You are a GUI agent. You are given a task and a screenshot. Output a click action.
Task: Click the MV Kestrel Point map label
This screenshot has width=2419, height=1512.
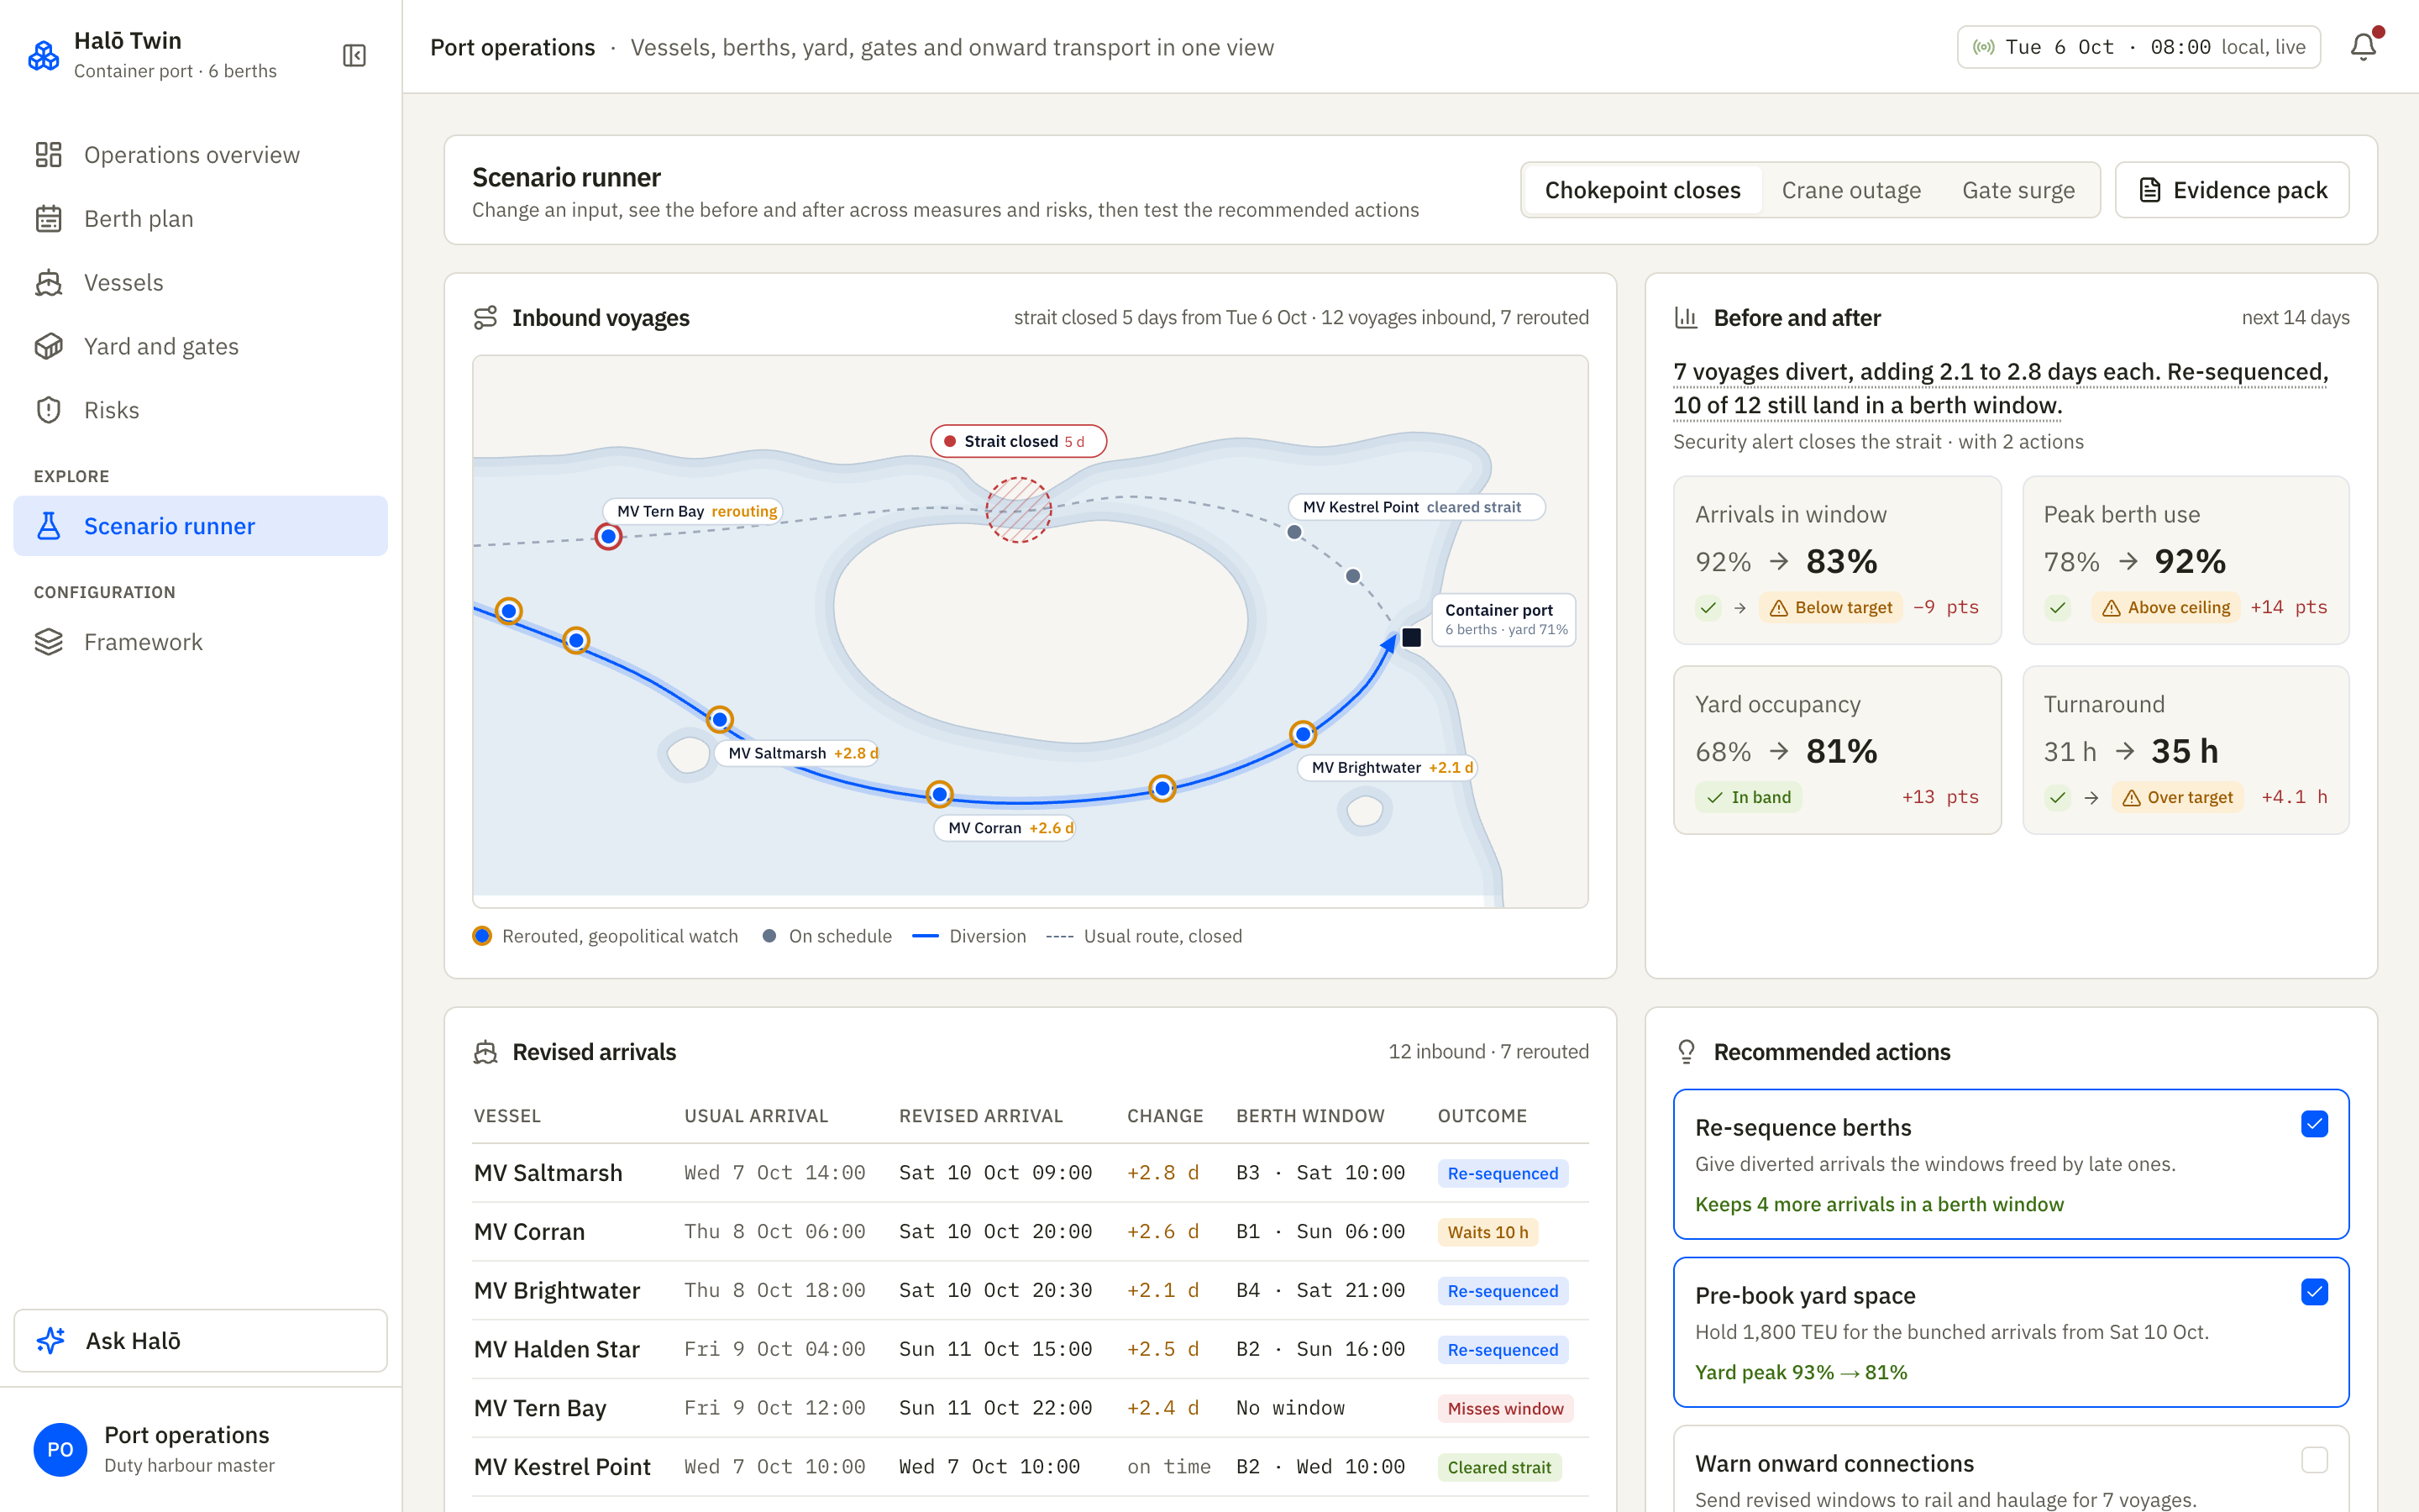point(1416,507)
